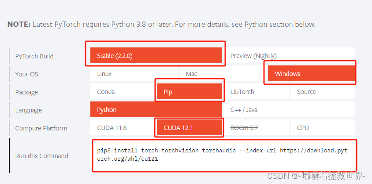The width and height of the screenshot is (372, 184).
Task: Select the Stable (2.2.0) build option
Action: point(156,56)
